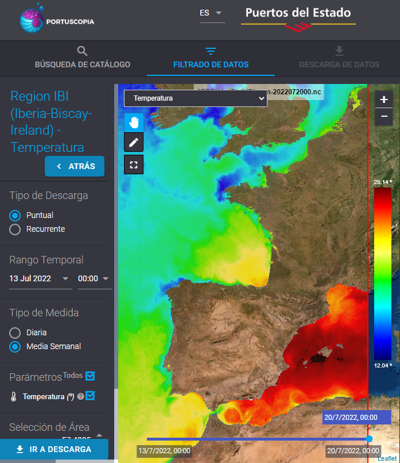Open the ES language dropdown
The width and height of the screenshot is (400, 463).
(212, 13)
